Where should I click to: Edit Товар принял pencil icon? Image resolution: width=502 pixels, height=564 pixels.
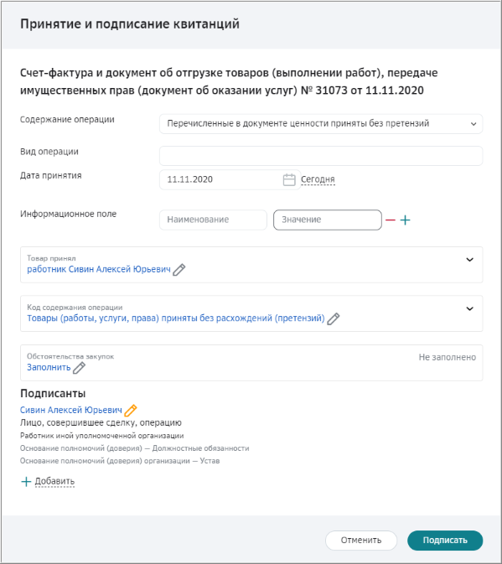tap(179, 269)
